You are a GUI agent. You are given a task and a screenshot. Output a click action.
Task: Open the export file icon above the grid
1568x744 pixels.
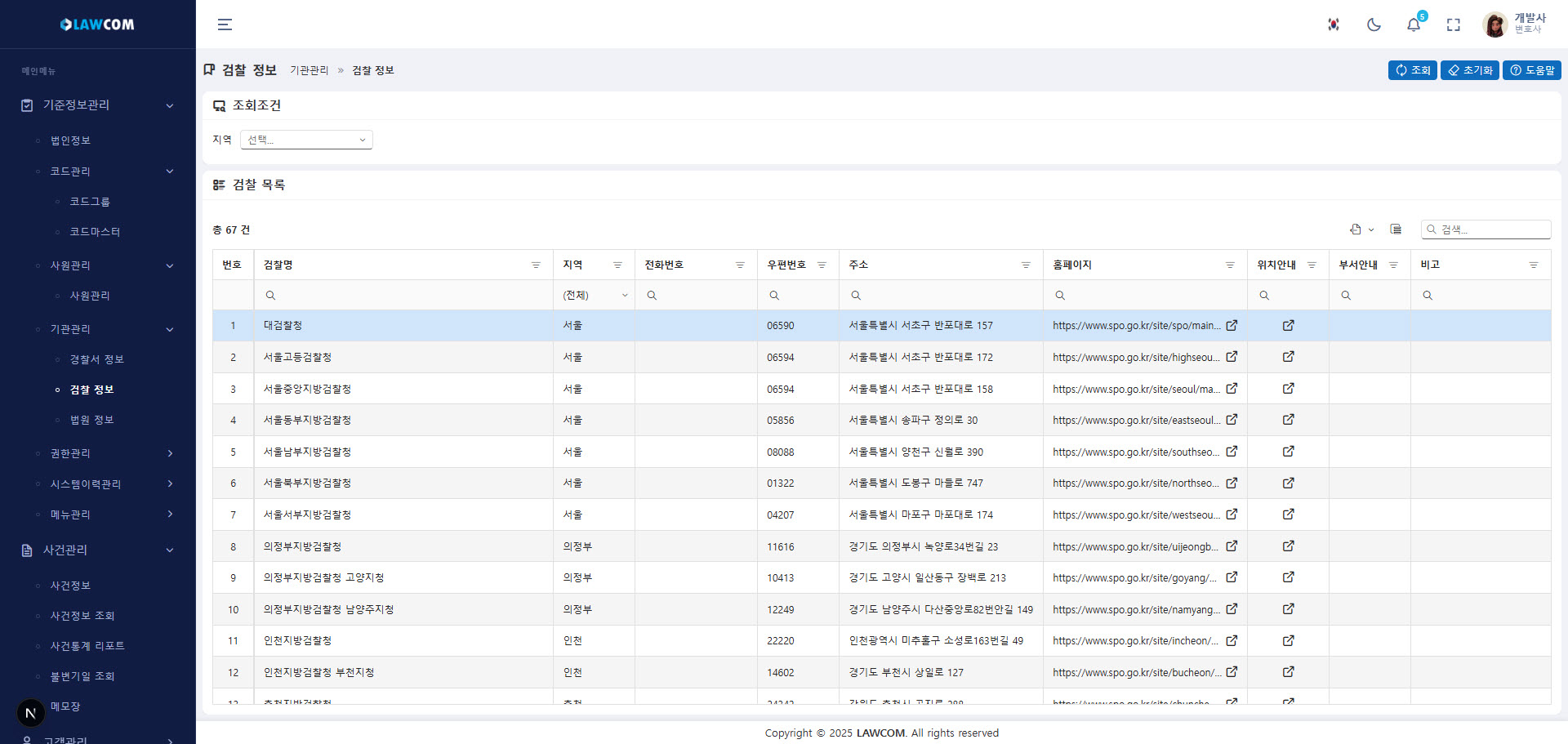point(1356,229)
